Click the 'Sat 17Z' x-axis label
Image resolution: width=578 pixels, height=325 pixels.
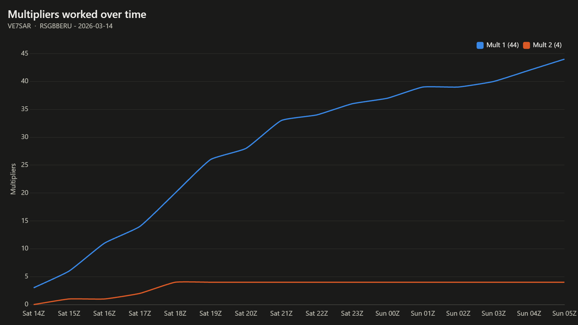coord(140,313)
